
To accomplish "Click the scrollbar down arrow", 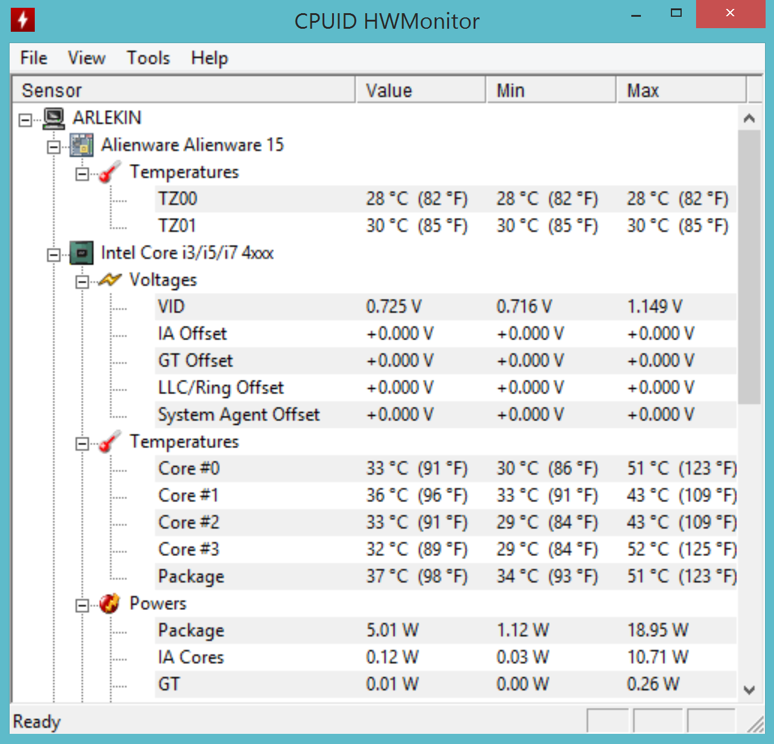I will point(749,689).
